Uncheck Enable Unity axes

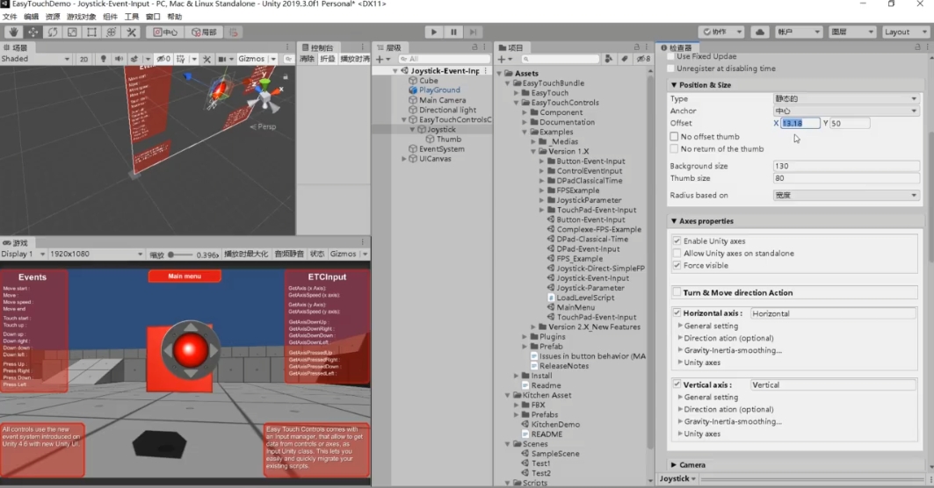[677, 241]
